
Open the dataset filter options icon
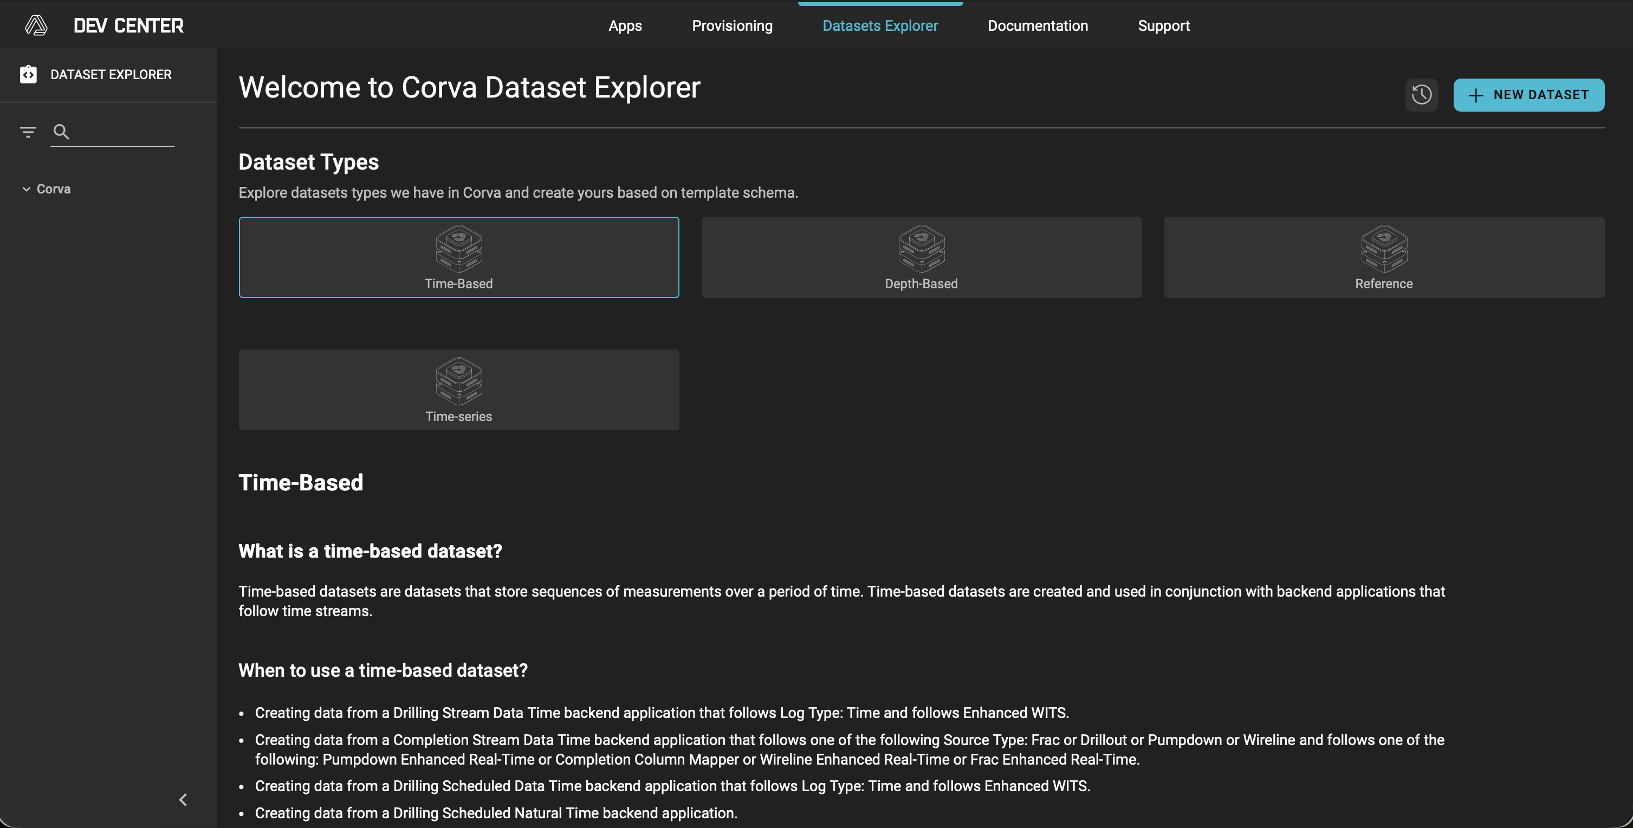28,132
